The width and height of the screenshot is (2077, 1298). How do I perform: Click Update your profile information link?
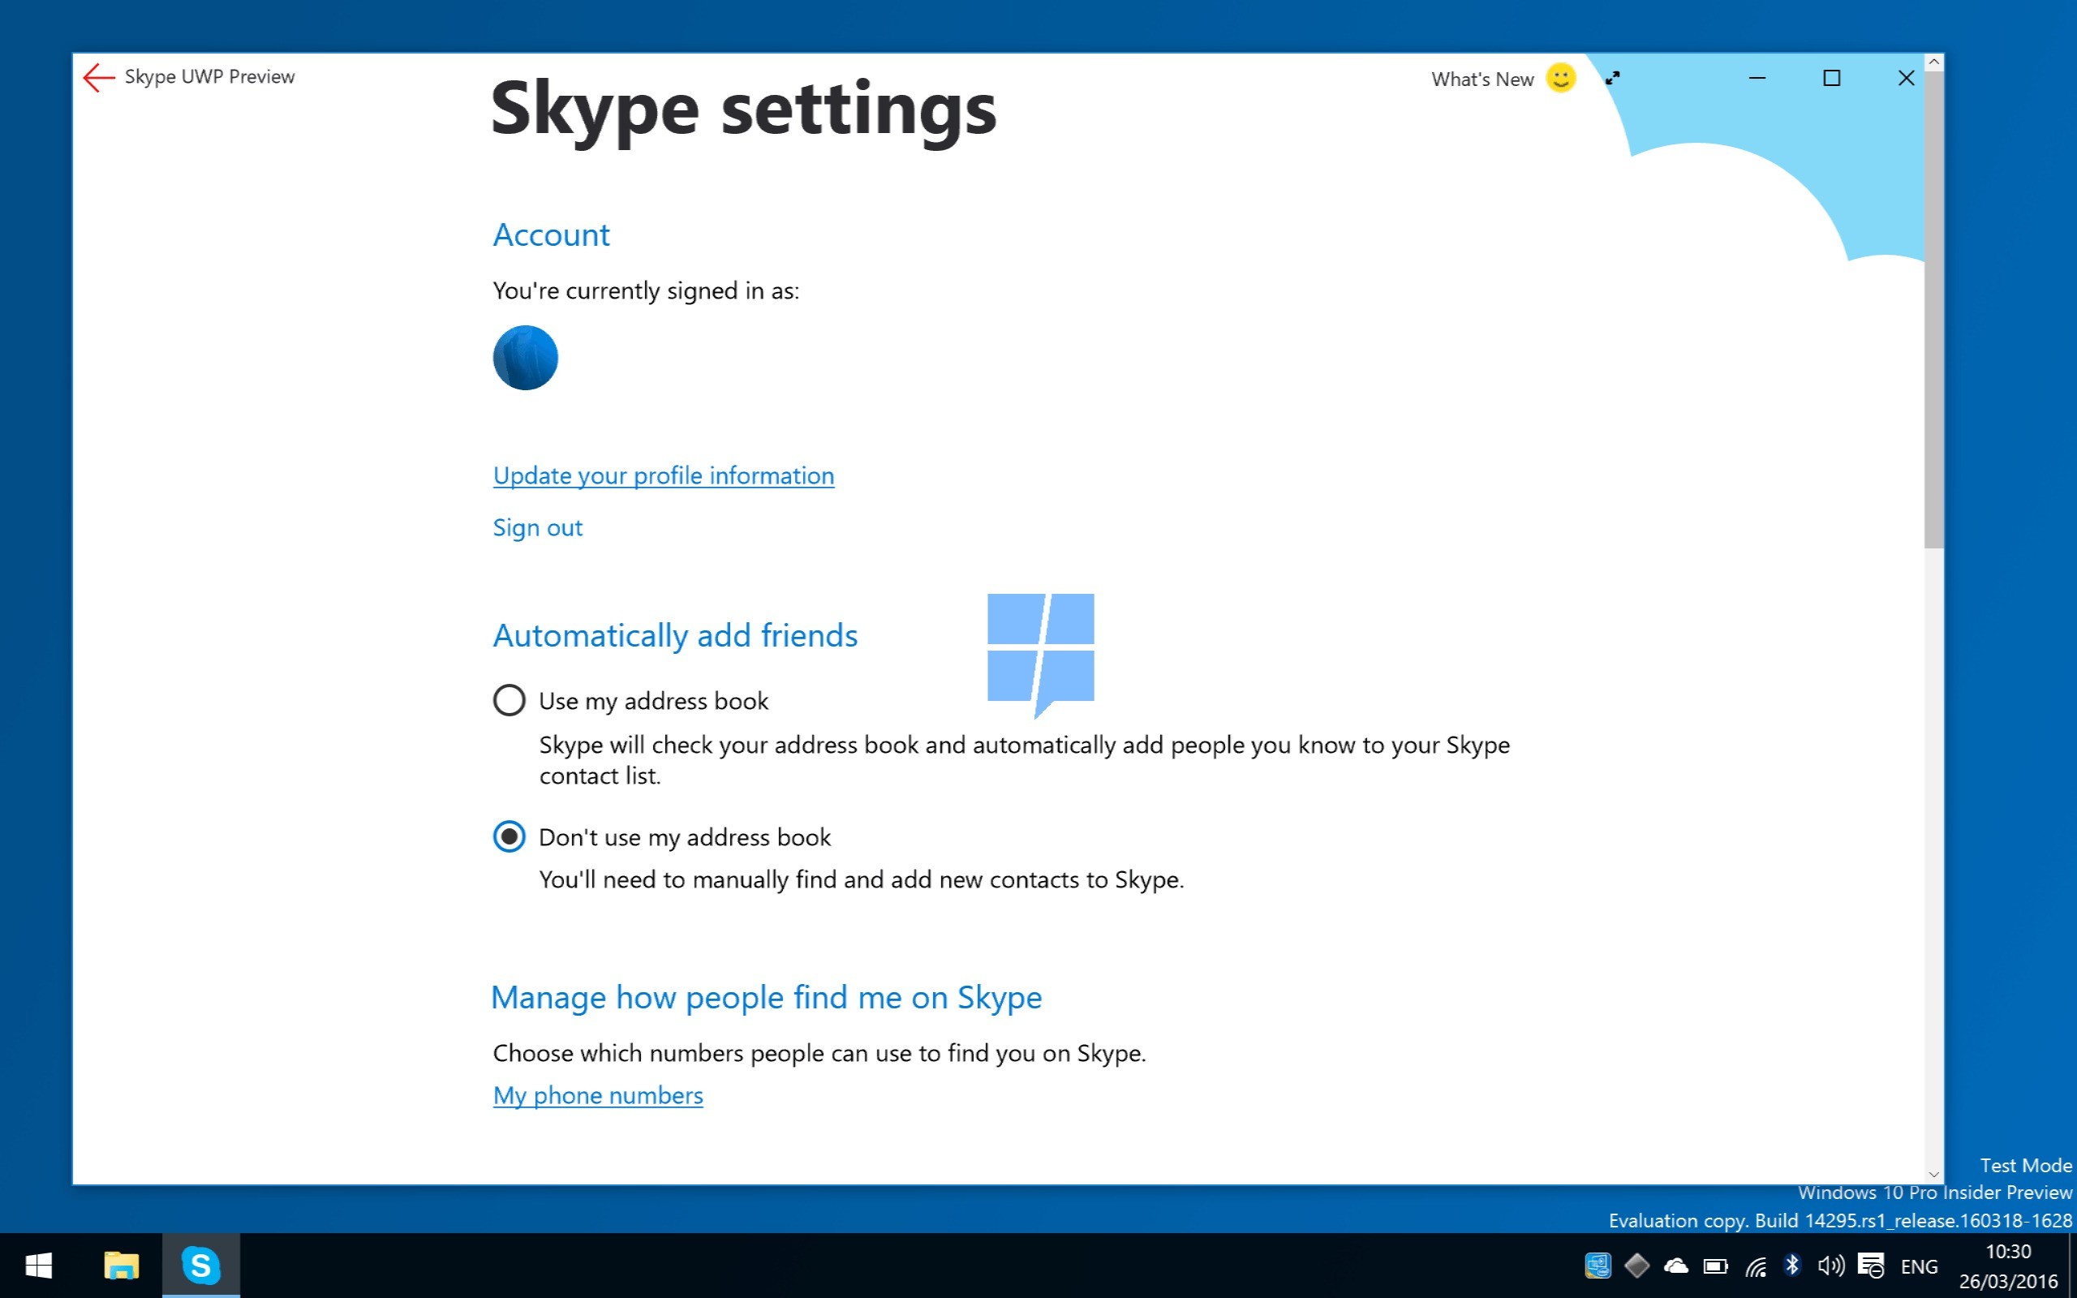click(x=663, y=475)
